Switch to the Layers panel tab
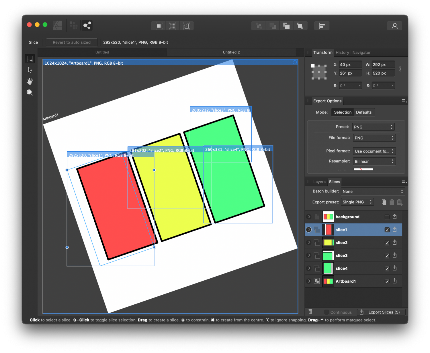 pyautogui.click(x=319, y=182)
